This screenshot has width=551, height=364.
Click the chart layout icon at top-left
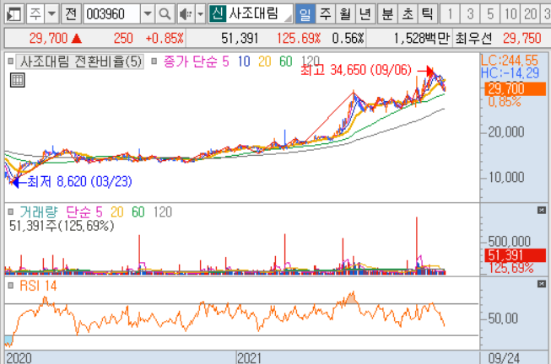pyautogui.click(x=14, y=14)
